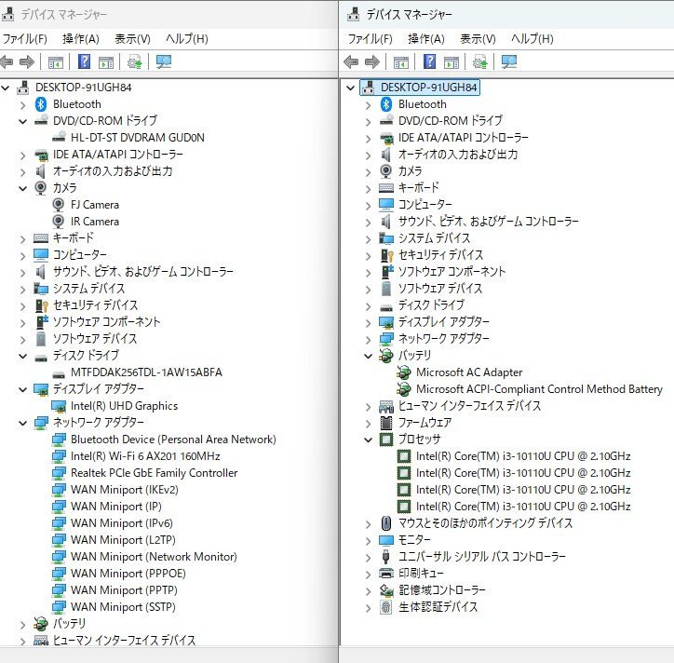This screenshot has height=663, width=674.
Task: Click オーディオの入力および出力 icon in right window
Action: pos(385,155)
